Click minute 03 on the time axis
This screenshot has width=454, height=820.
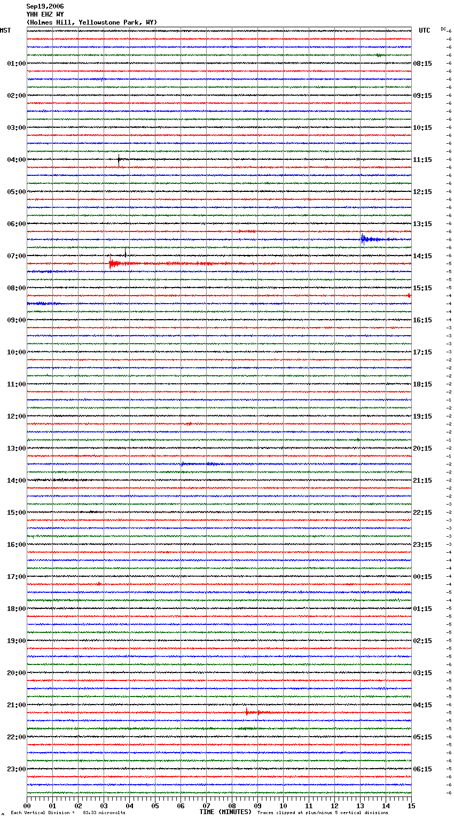[104, 806]
